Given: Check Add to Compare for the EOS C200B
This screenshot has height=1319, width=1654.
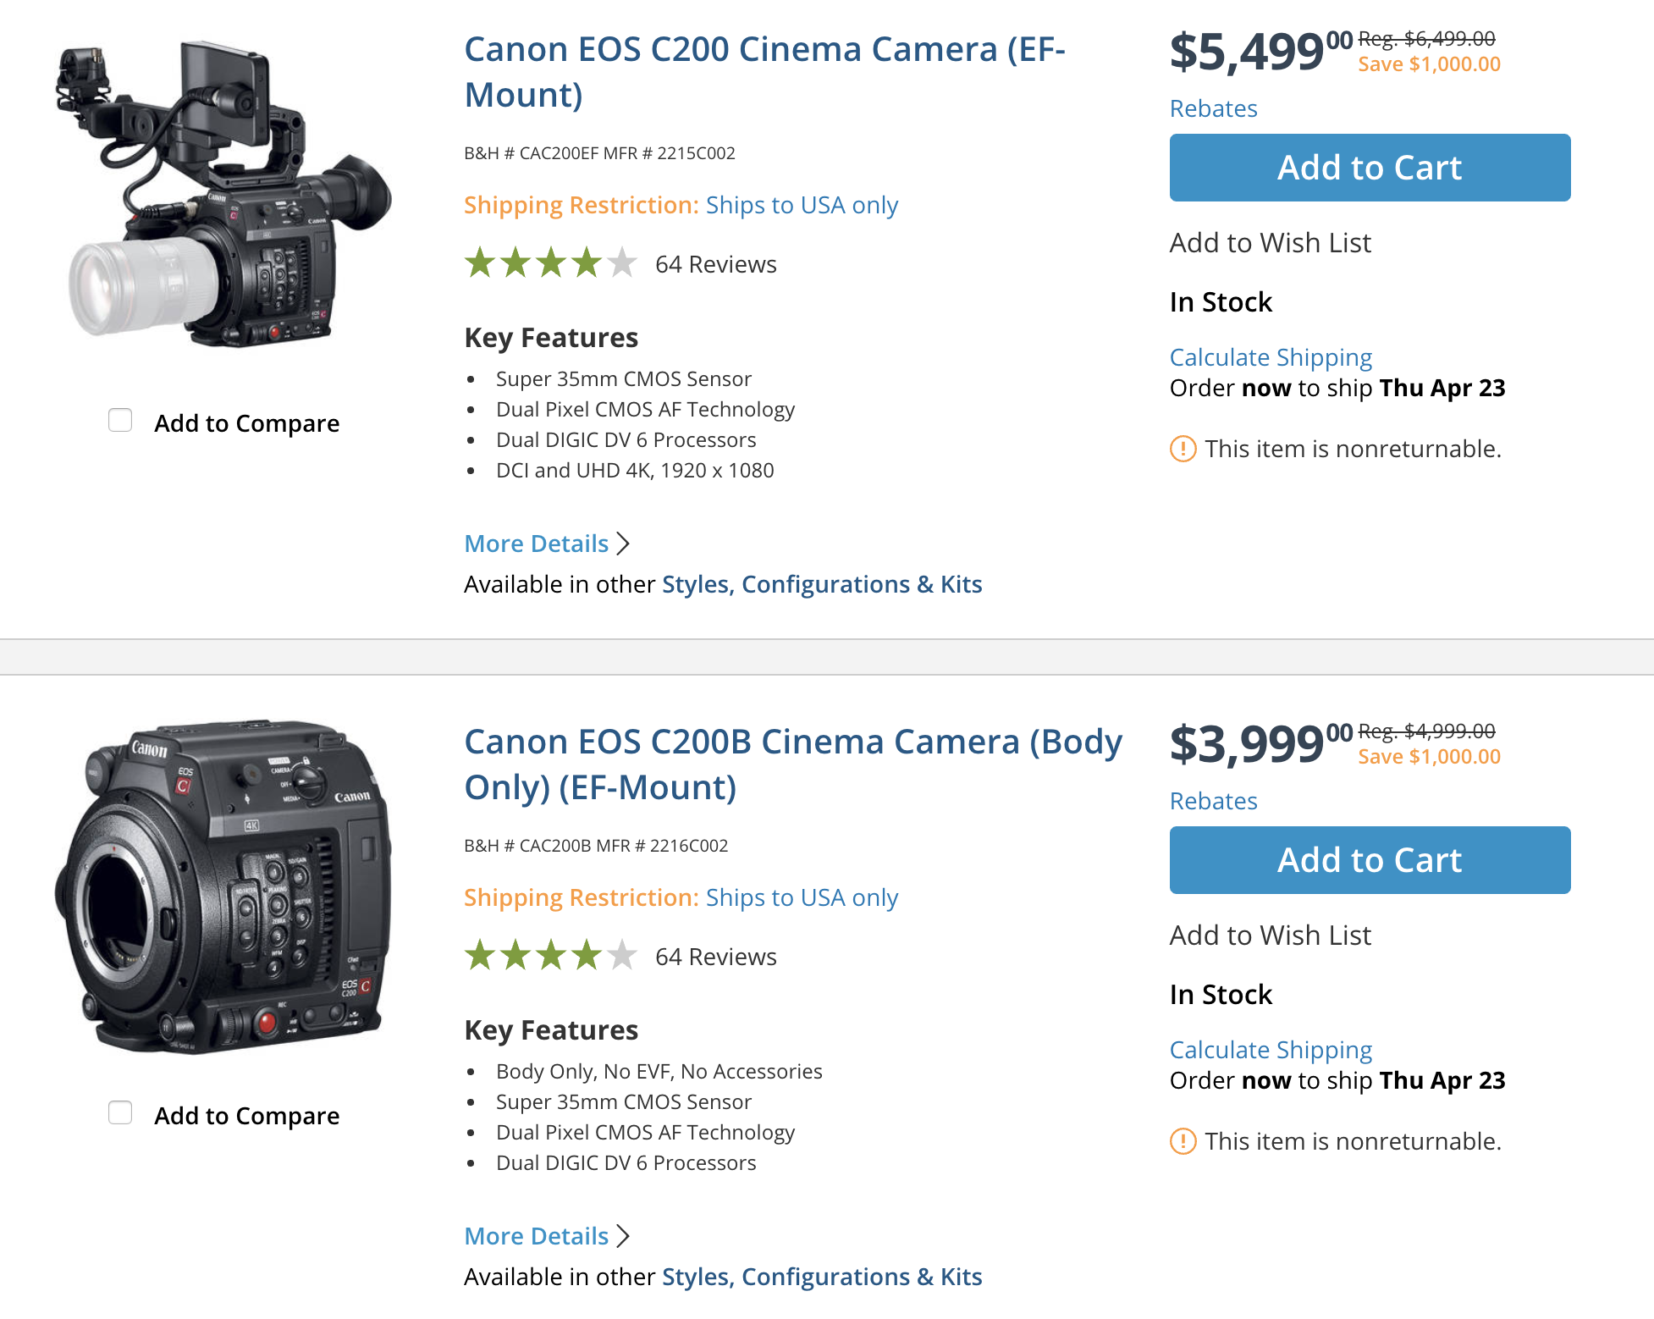Looking at the screenshot, I should (120, 1112).
